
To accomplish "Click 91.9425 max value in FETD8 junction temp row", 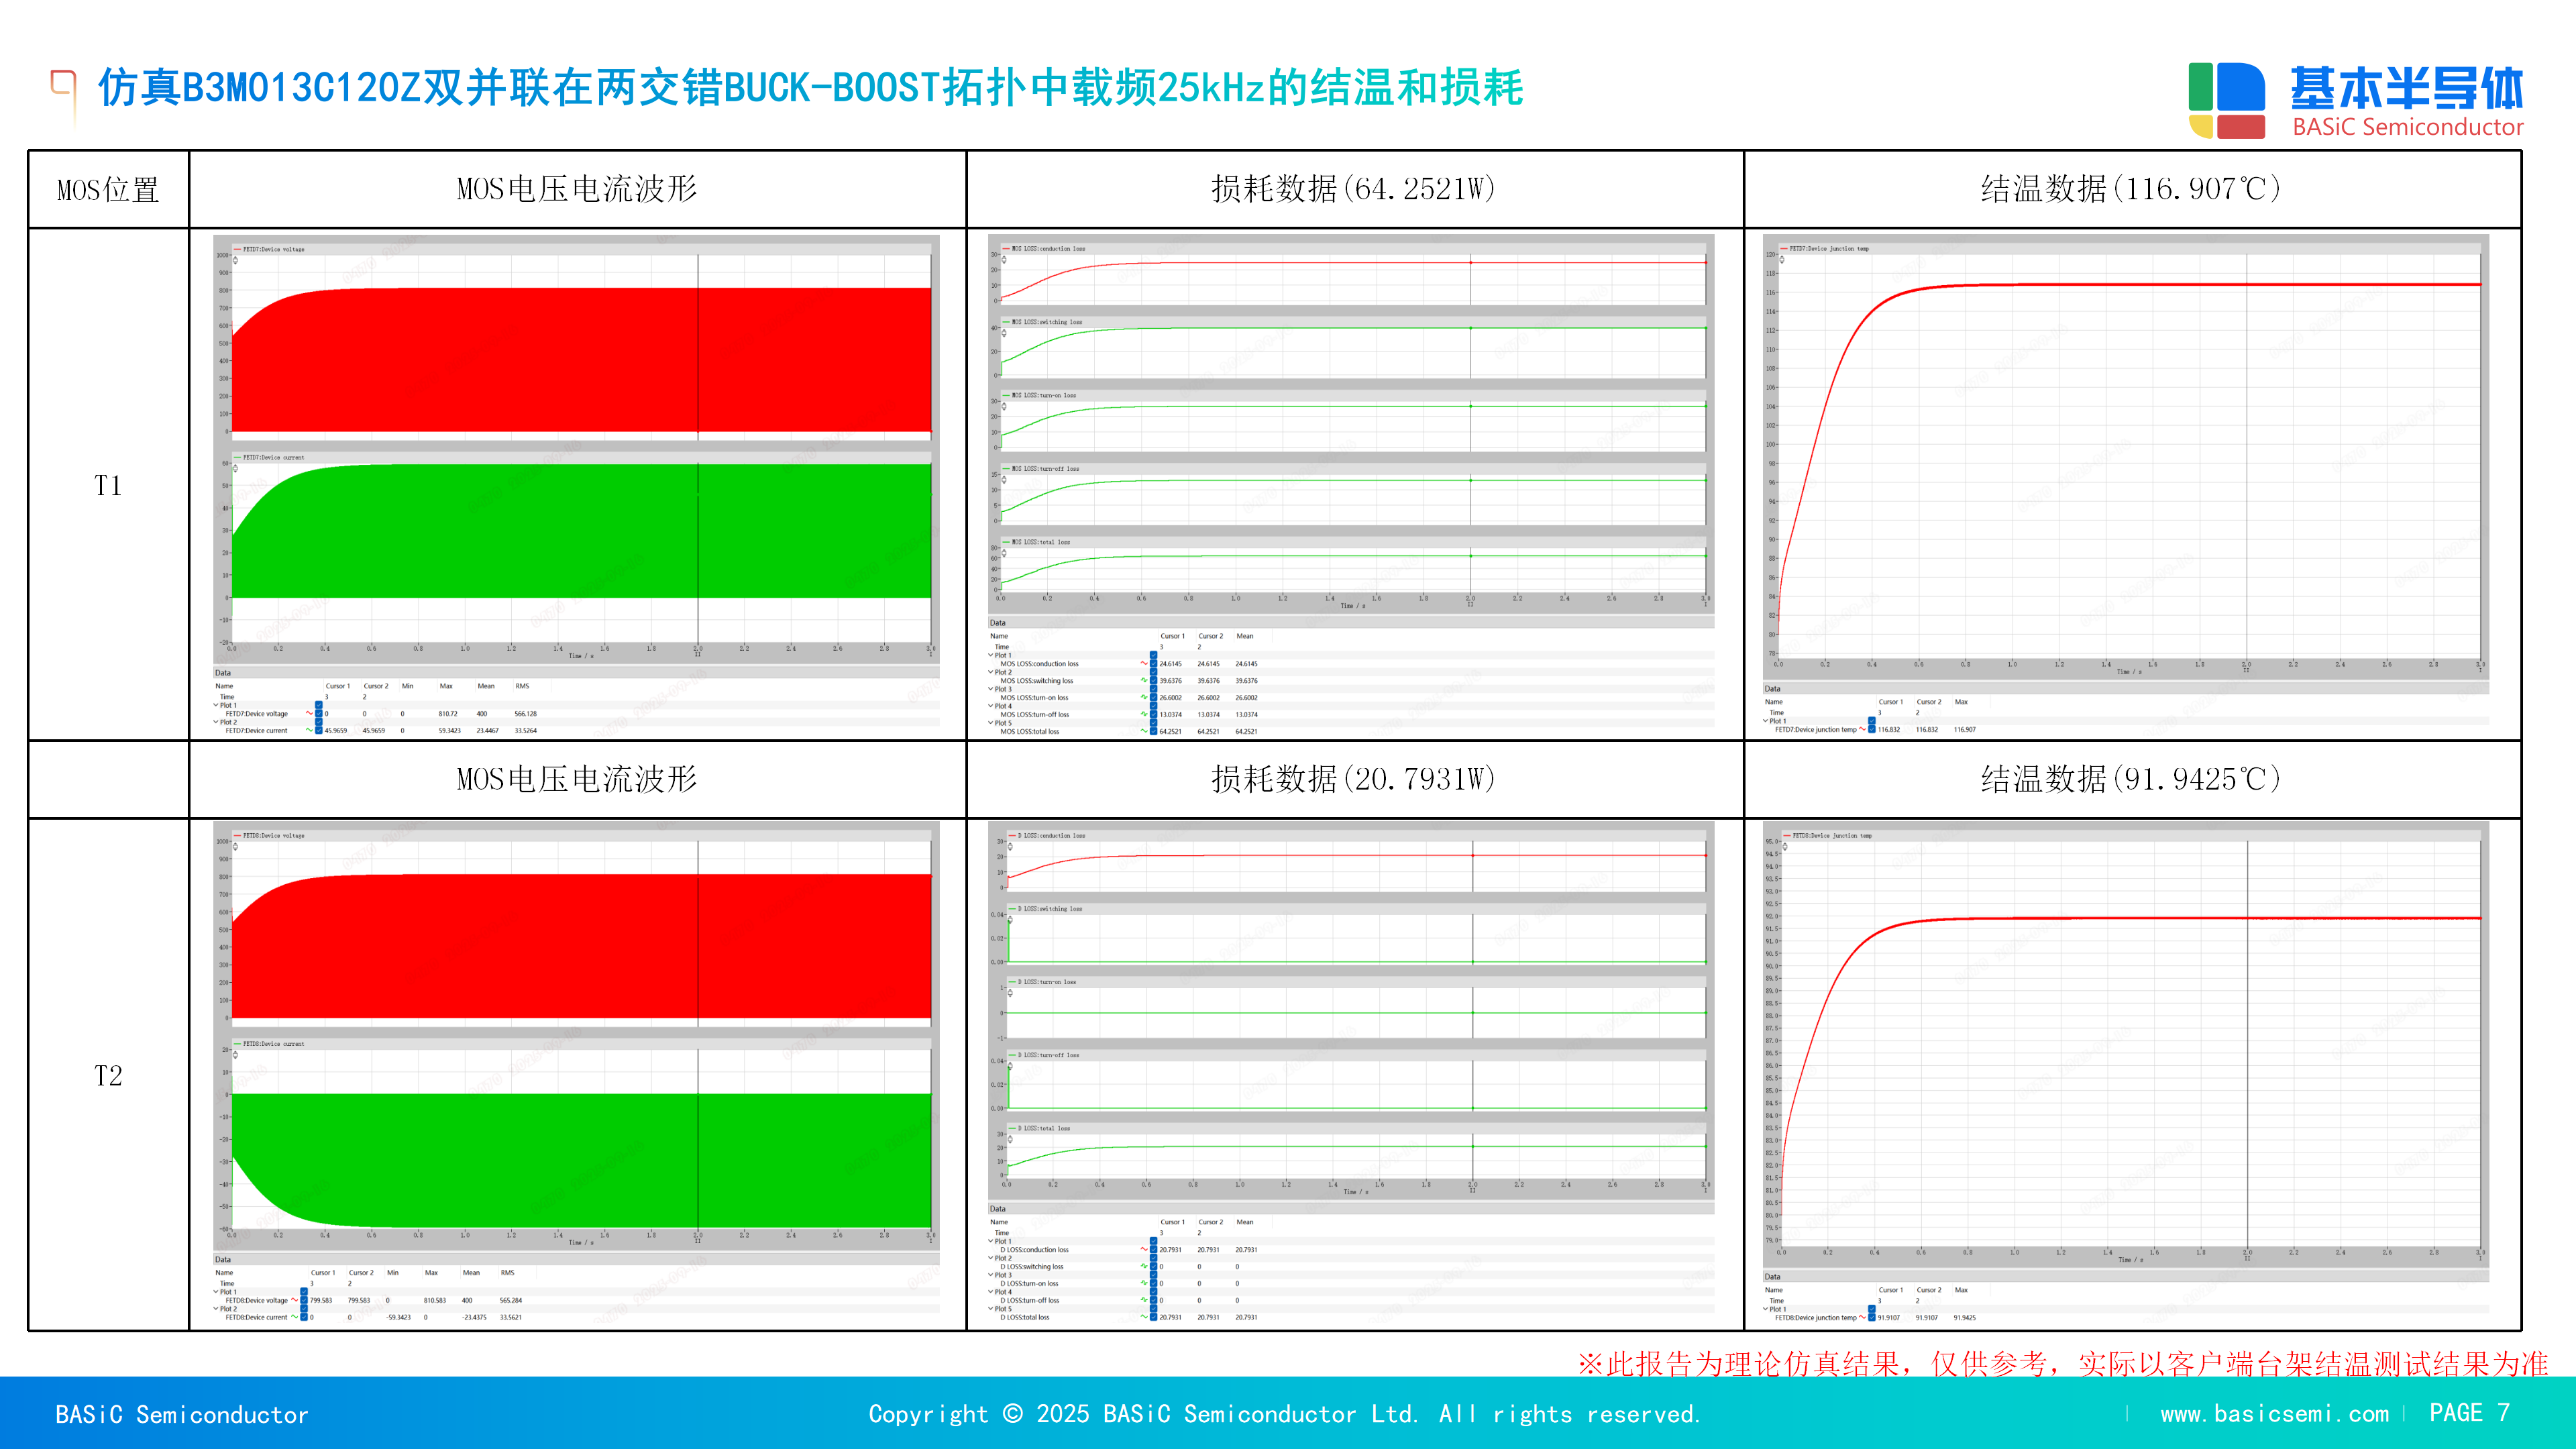I will [1965, 1317].
